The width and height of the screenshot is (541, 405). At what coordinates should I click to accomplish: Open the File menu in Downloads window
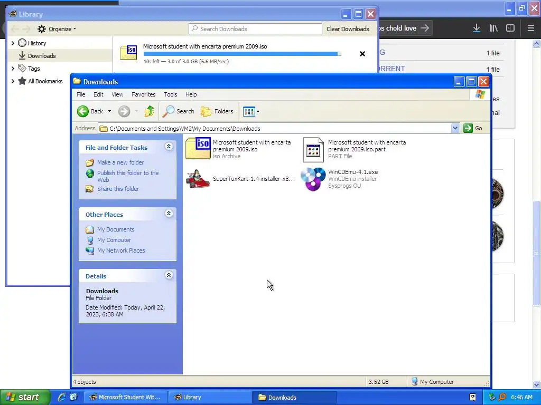coord(81,94)
